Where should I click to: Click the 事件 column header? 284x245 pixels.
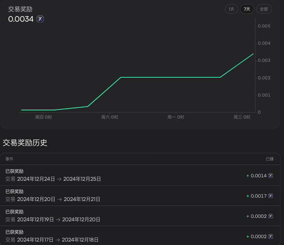(x=9, y=159)
